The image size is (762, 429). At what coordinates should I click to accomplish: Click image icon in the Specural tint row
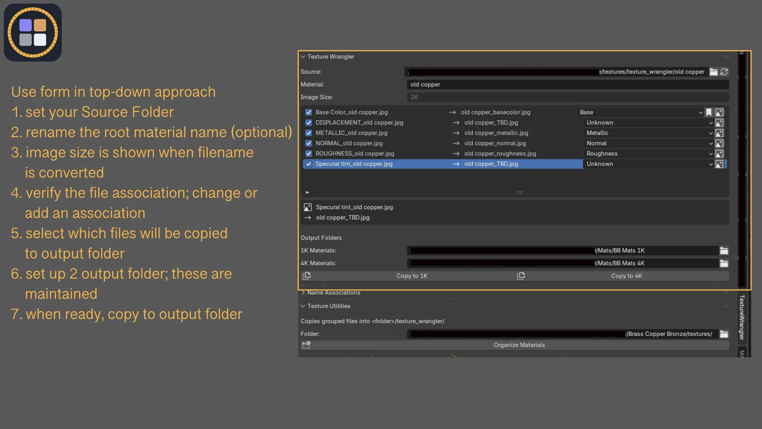pos(719,164)
